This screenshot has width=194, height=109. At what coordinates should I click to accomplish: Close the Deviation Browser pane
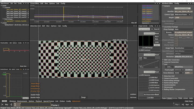pos(28,69)
